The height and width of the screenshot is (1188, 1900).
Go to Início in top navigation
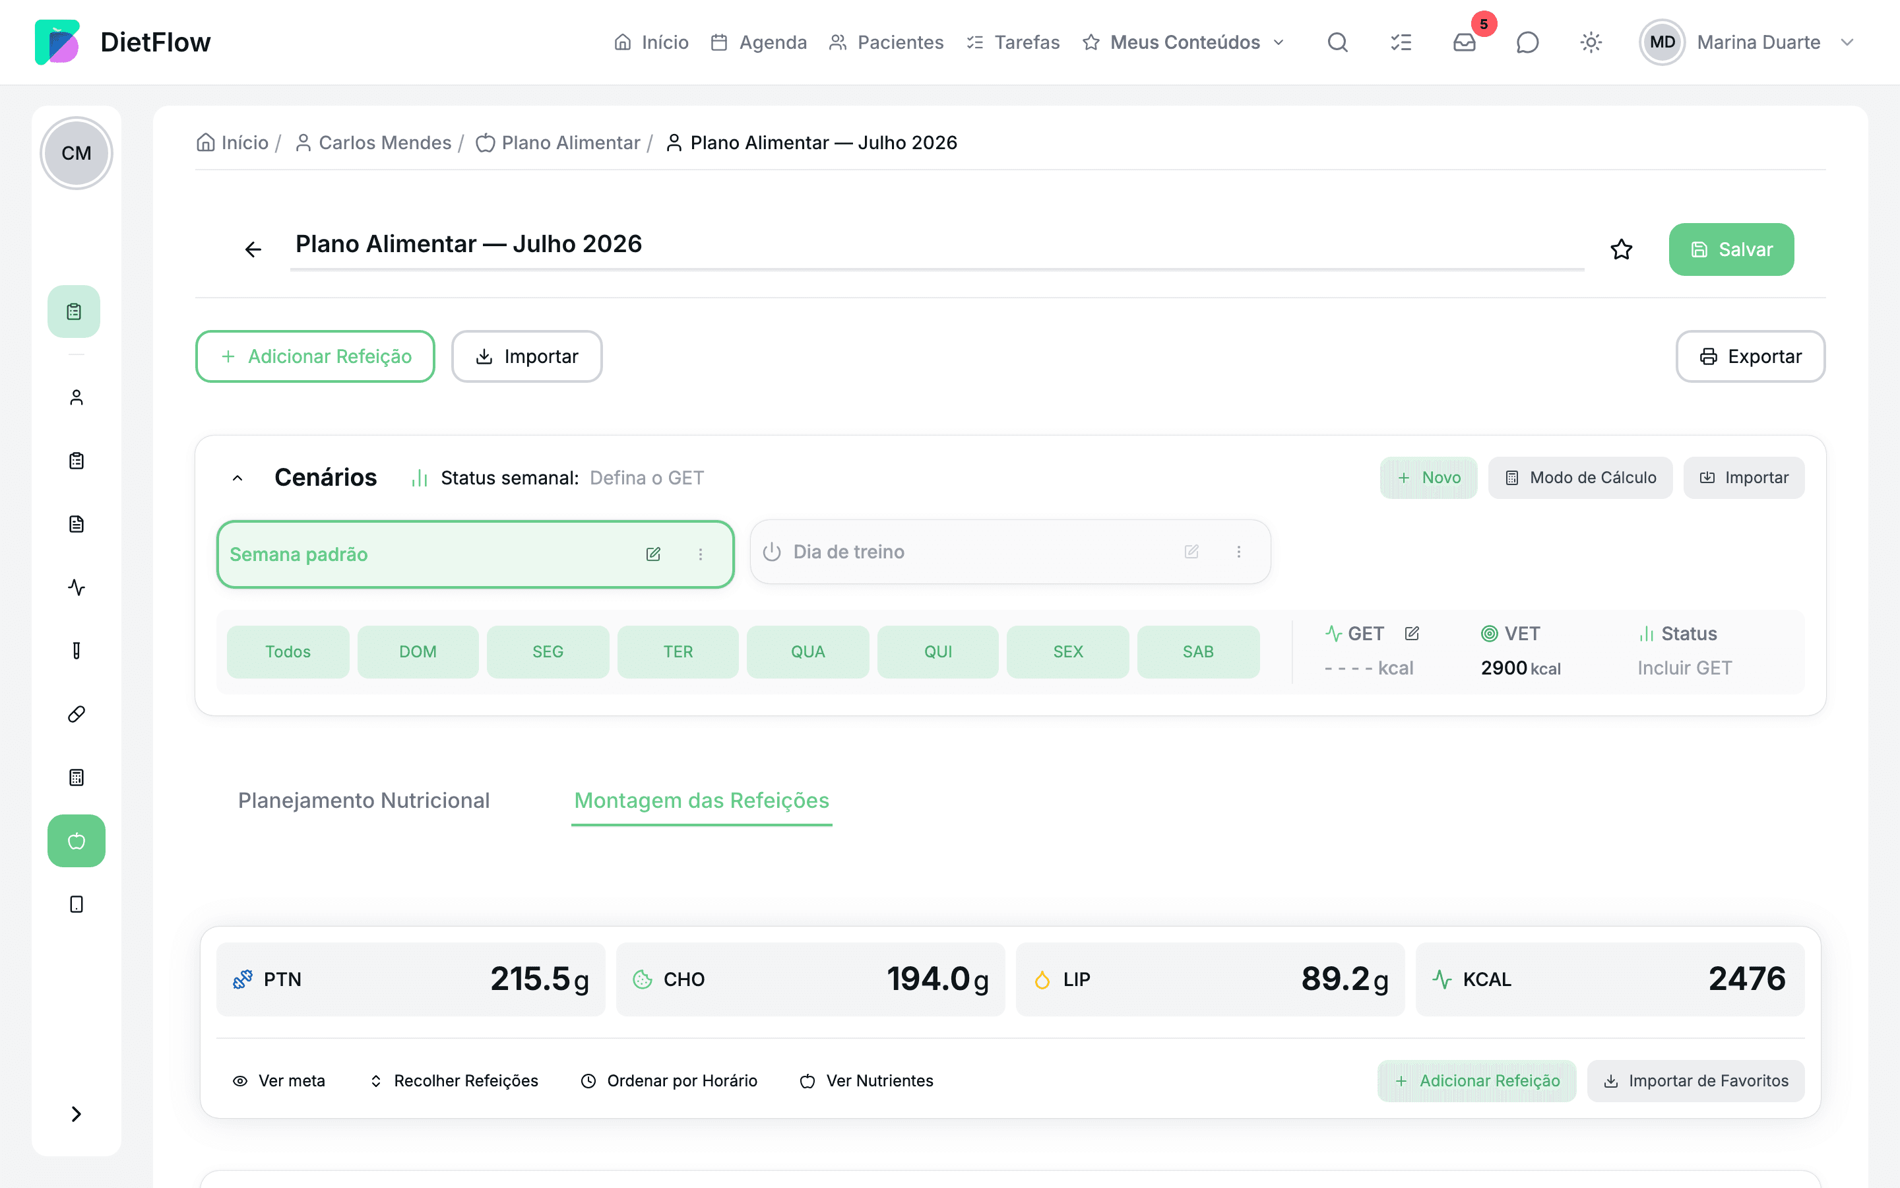pyautogui.click(x=651, y=42)
